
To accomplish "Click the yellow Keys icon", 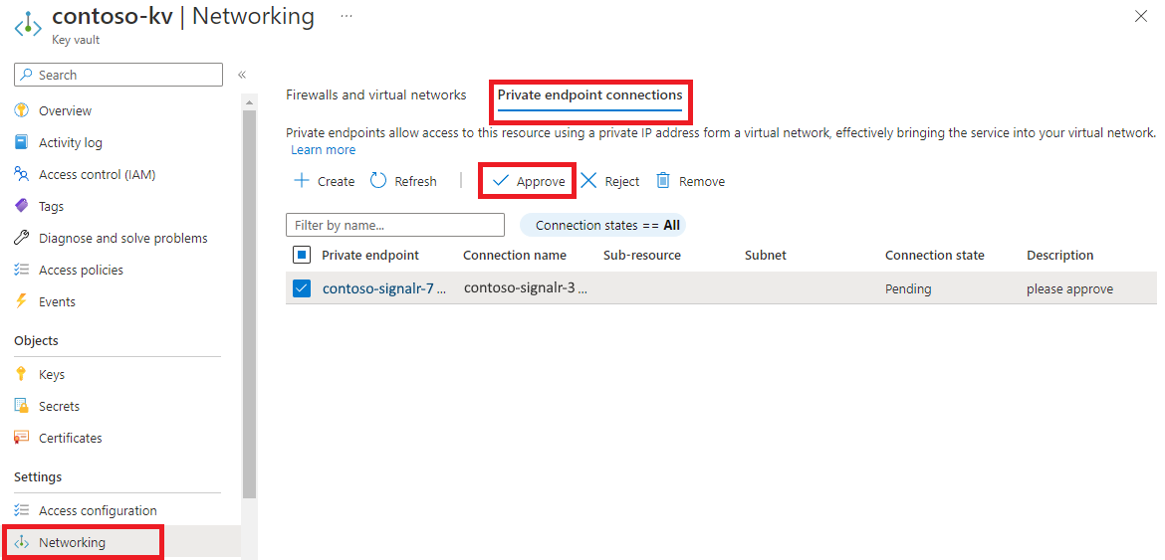I will (22, 375).
